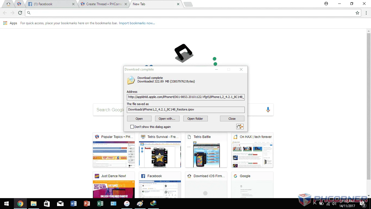Click the voice search microphone icon
This screenshot has width=371, height=209.
tap(268, 110)
